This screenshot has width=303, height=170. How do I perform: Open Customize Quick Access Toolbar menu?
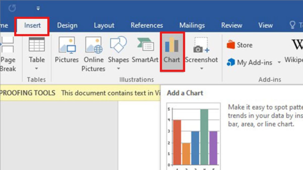[x=38, y=9]
